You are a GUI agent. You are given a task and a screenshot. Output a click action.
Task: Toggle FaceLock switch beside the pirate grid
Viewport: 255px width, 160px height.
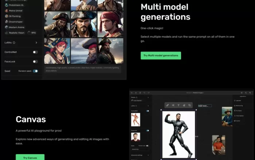[35, 62]
